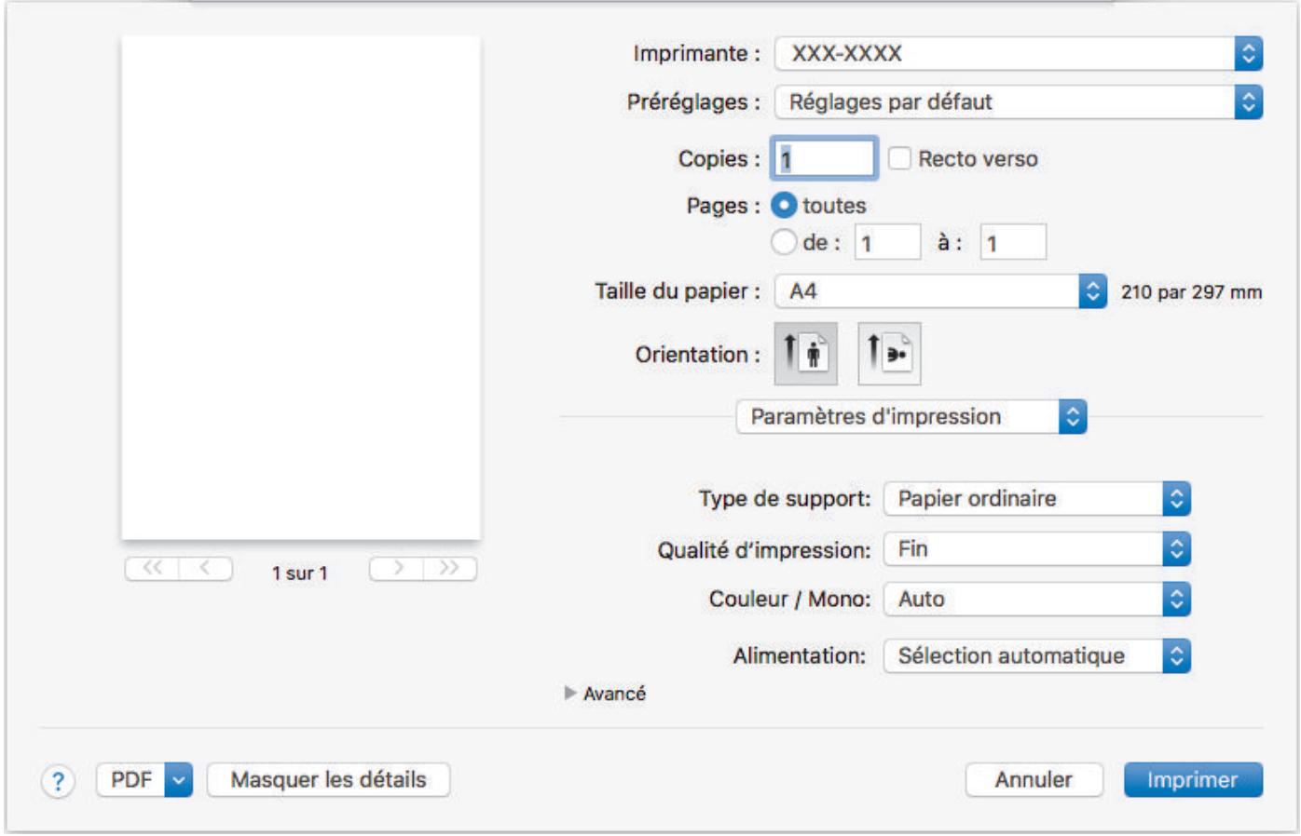
Task: Open the Imprimante dropdown XXX-XXXX
Action: (1019, 53)
